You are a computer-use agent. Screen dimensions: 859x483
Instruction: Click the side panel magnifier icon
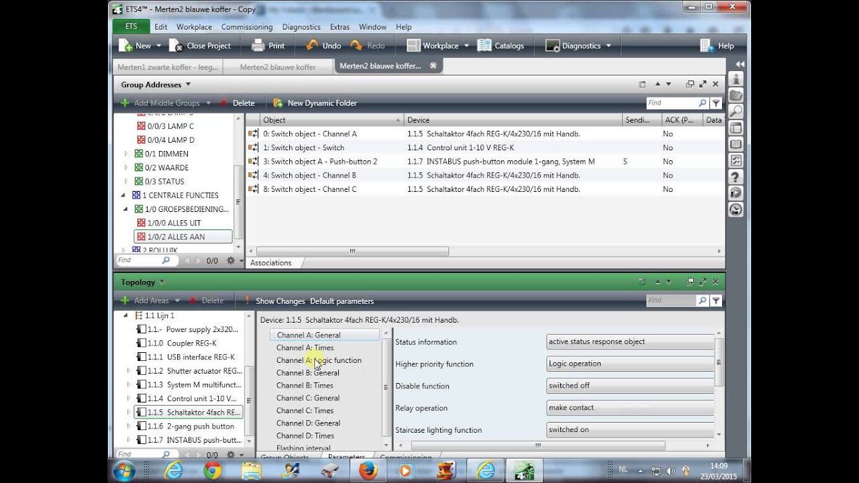[736, 111]
